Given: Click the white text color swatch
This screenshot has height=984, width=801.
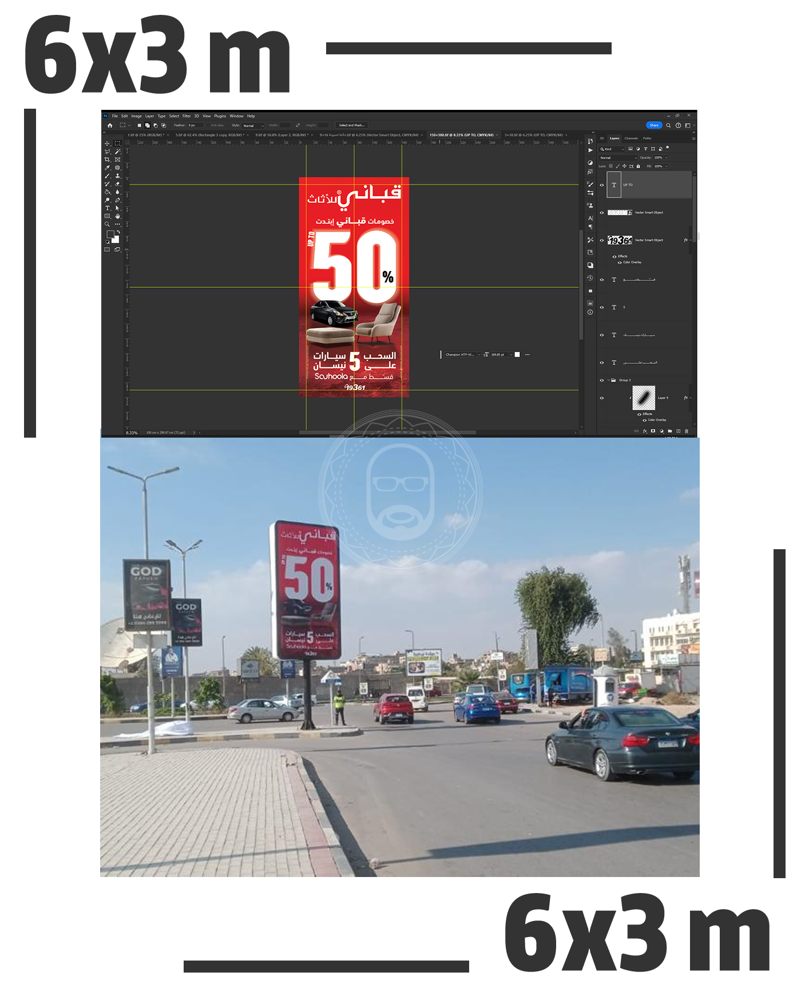Looking at the screenshot, I should 517,355.
